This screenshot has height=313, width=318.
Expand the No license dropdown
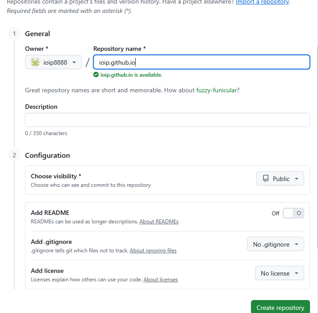pyautogui.click(x=279, y=273)
